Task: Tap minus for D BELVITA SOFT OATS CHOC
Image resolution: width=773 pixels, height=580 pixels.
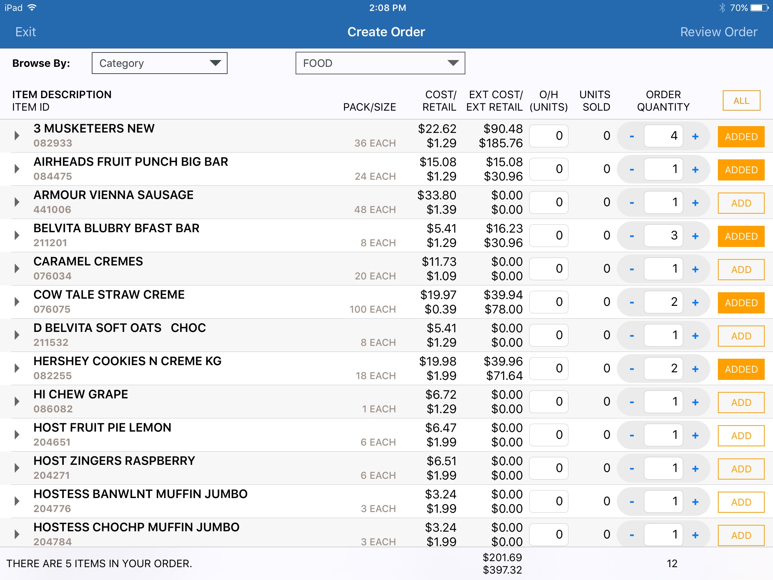Action: [x=631, y=336]
